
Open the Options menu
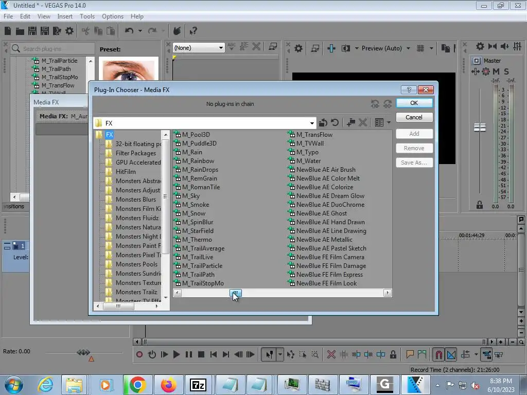[113, 16]
